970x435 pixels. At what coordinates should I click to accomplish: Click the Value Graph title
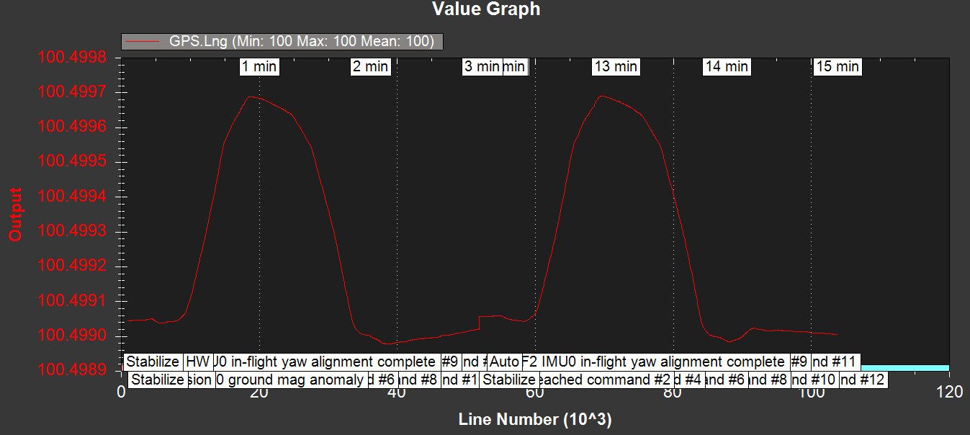pos(485,9)
